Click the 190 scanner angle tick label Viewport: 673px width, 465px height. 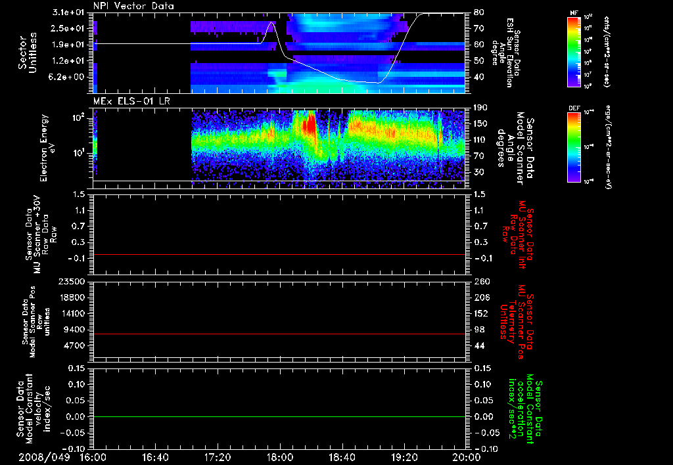tap(481, 108)
